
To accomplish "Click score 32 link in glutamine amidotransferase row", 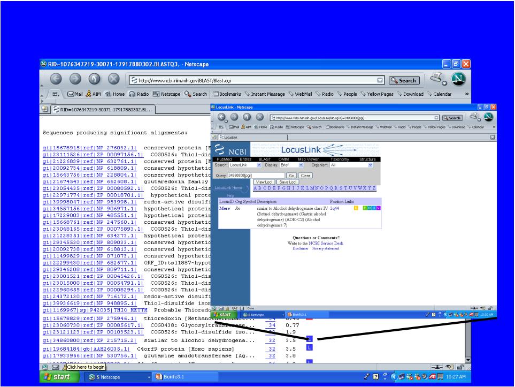I will (x=272, y=356).
